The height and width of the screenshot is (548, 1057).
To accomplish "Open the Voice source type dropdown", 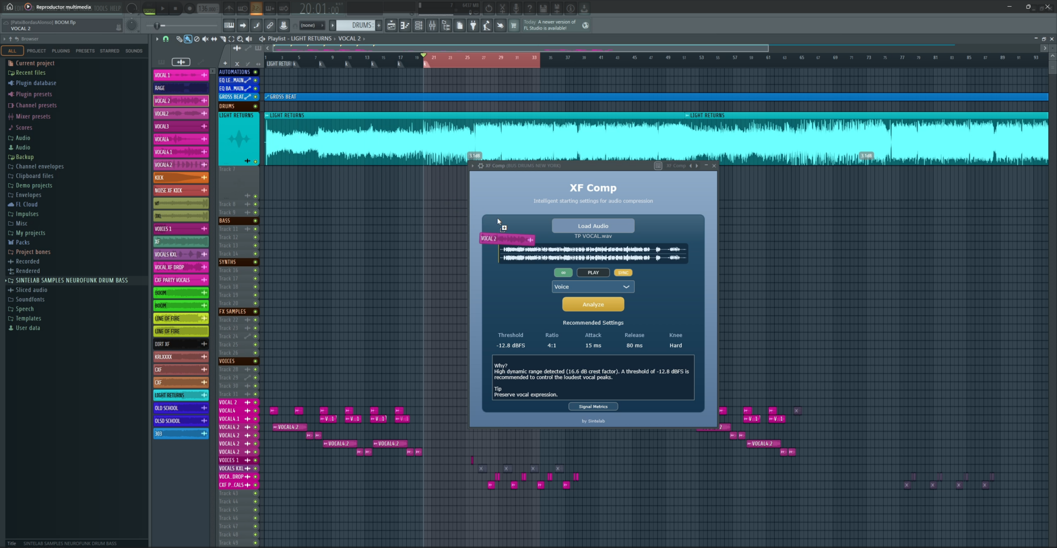I will (593, 287).
